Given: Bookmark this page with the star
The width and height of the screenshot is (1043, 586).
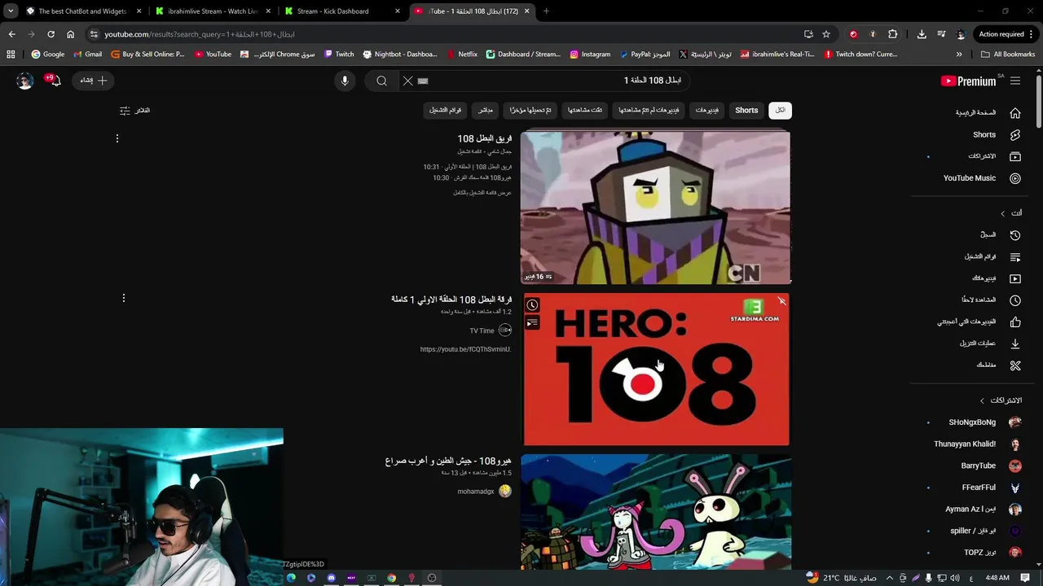Looking at the screenshot, I should pyautogui.click(x=826, y=34).
